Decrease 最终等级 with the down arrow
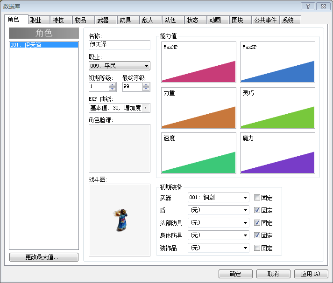The height and width of the screenshot is (283, 333). [146, 89]
